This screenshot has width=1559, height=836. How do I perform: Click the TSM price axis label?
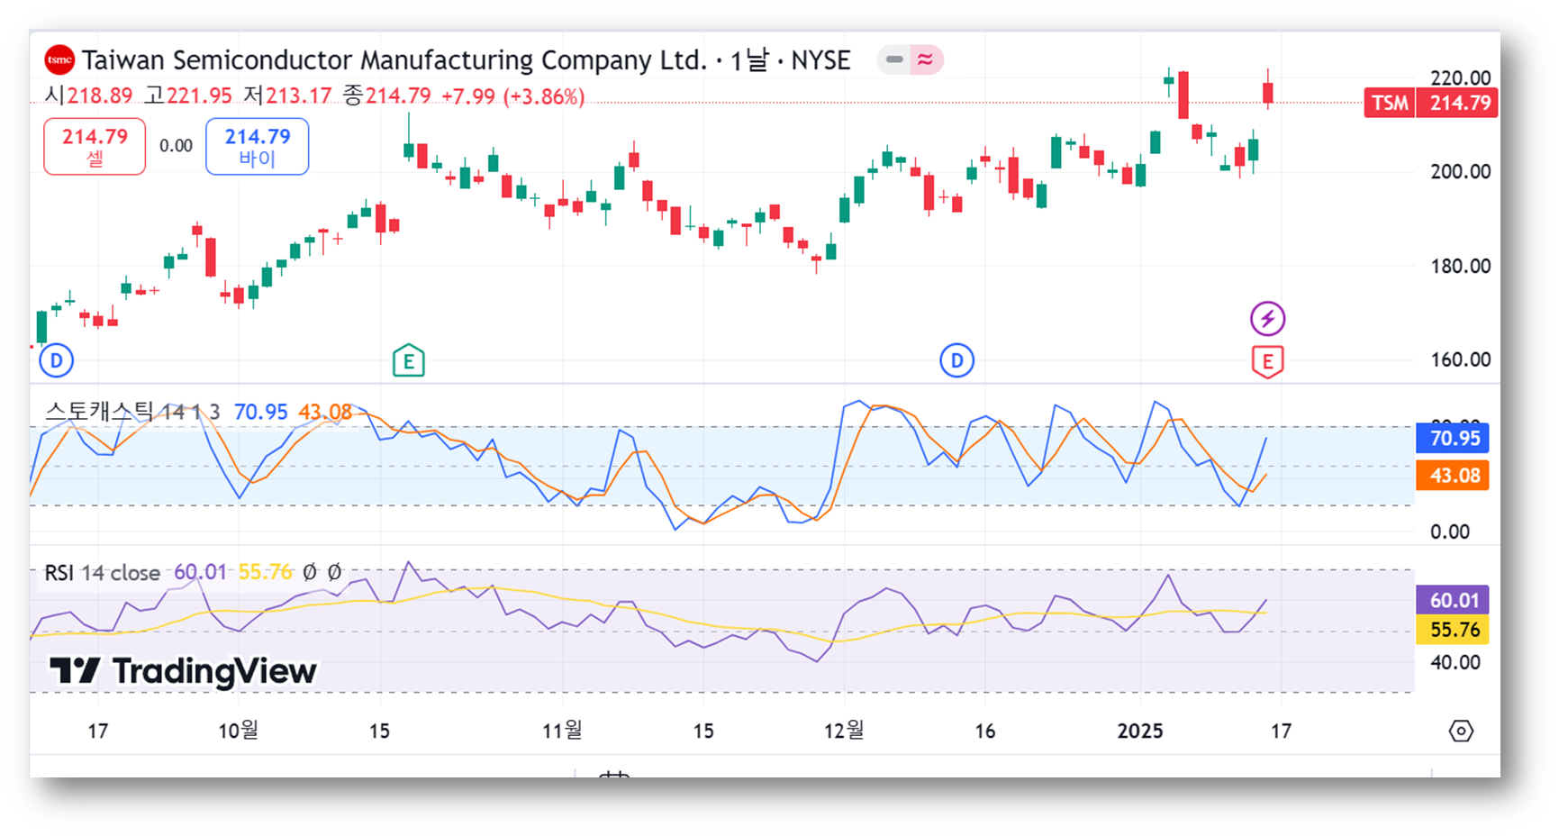tap(1390, 103)
